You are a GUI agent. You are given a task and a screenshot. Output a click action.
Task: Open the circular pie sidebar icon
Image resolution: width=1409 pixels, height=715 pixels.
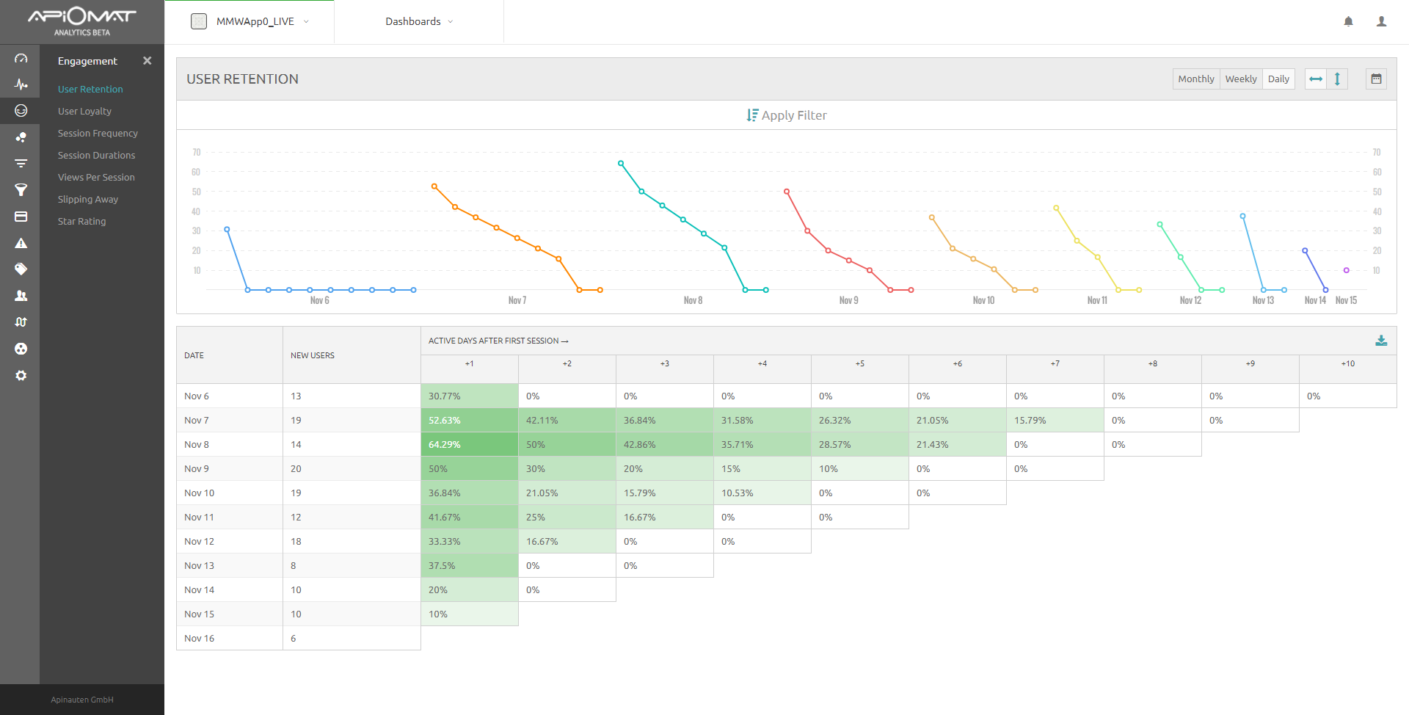pos(21,349)
